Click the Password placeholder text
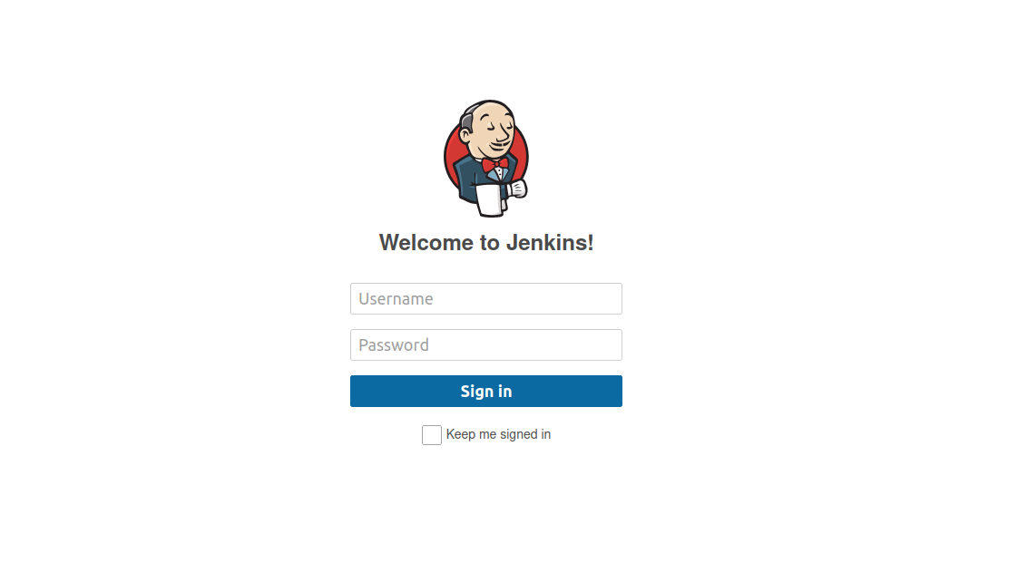 394,345
